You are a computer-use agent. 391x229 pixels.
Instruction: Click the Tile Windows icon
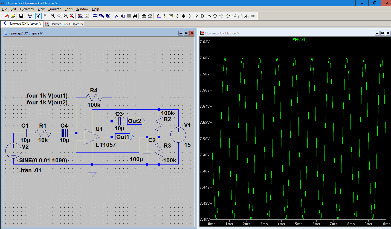[x=95, y=16]
